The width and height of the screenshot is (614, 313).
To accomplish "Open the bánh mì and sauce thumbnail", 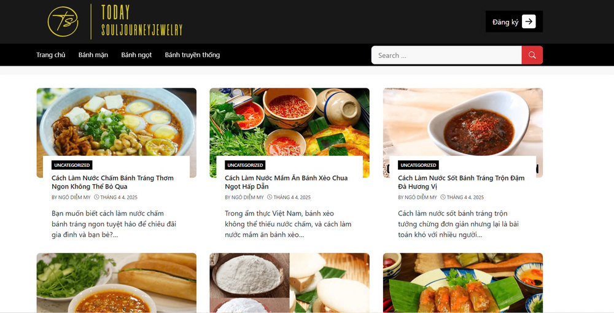I will pyautogui.click(x=116, y=283).
